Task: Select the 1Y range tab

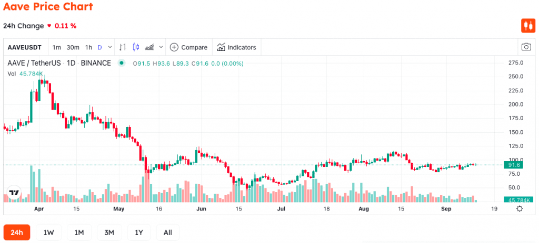Action: pyautogui.click(x=139, y=233)
